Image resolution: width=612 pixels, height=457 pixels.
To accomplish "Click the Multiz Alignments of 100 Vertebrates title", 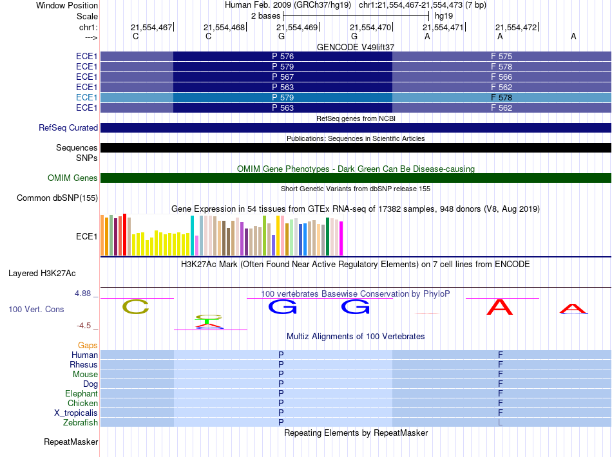I will 356,336.
